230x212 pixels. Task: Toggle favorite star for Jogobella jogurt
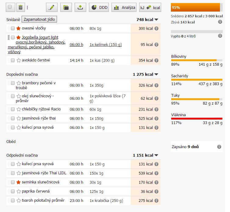(18, 37)
